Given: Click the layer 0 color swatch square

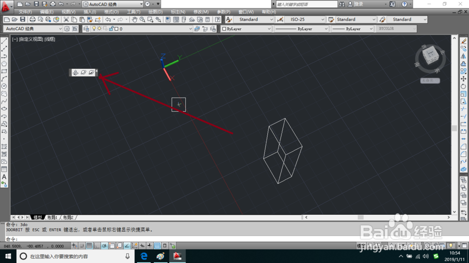Looking at the screenshot, I should point(116,29).
